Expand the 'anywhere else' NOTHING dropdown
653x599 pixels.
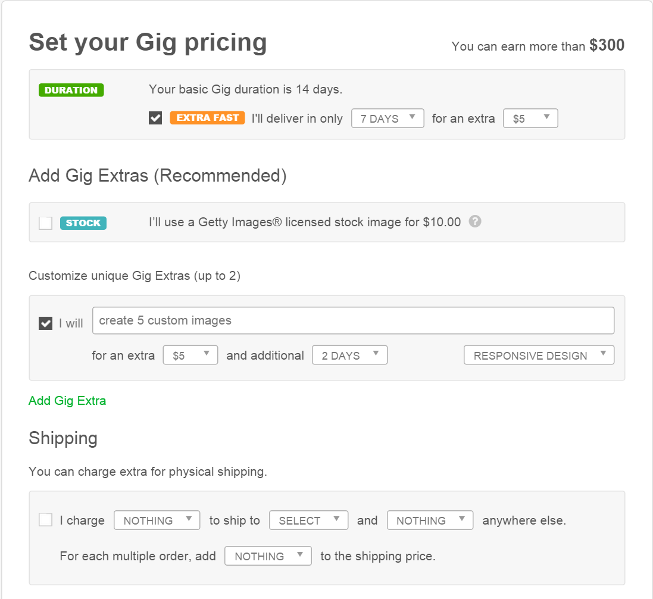pos(430,520)
